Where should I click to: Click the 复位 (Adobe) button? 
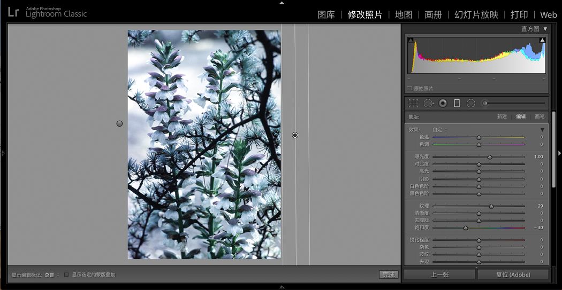[x=513, y=275]
